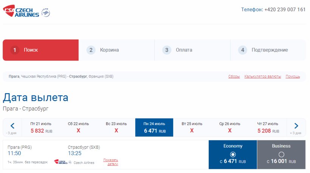Click the SkyTeam emblem beside the logo
This screenshot has width=310, height=173.
tap(46, 13)
